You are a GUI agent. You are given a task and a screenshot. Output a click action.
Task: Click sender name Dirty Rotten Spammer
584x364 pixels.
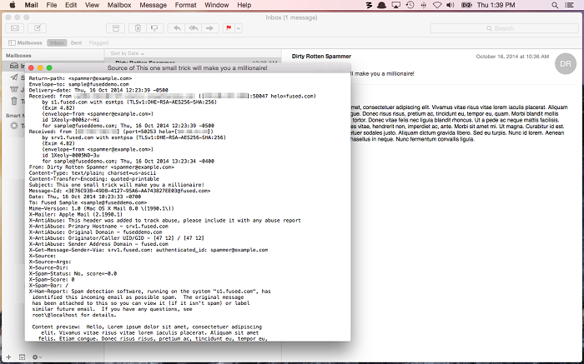tap(321, 57)
